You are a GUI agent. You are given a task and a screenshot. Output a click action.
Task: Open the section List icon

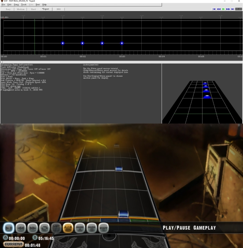coord(57,228)
